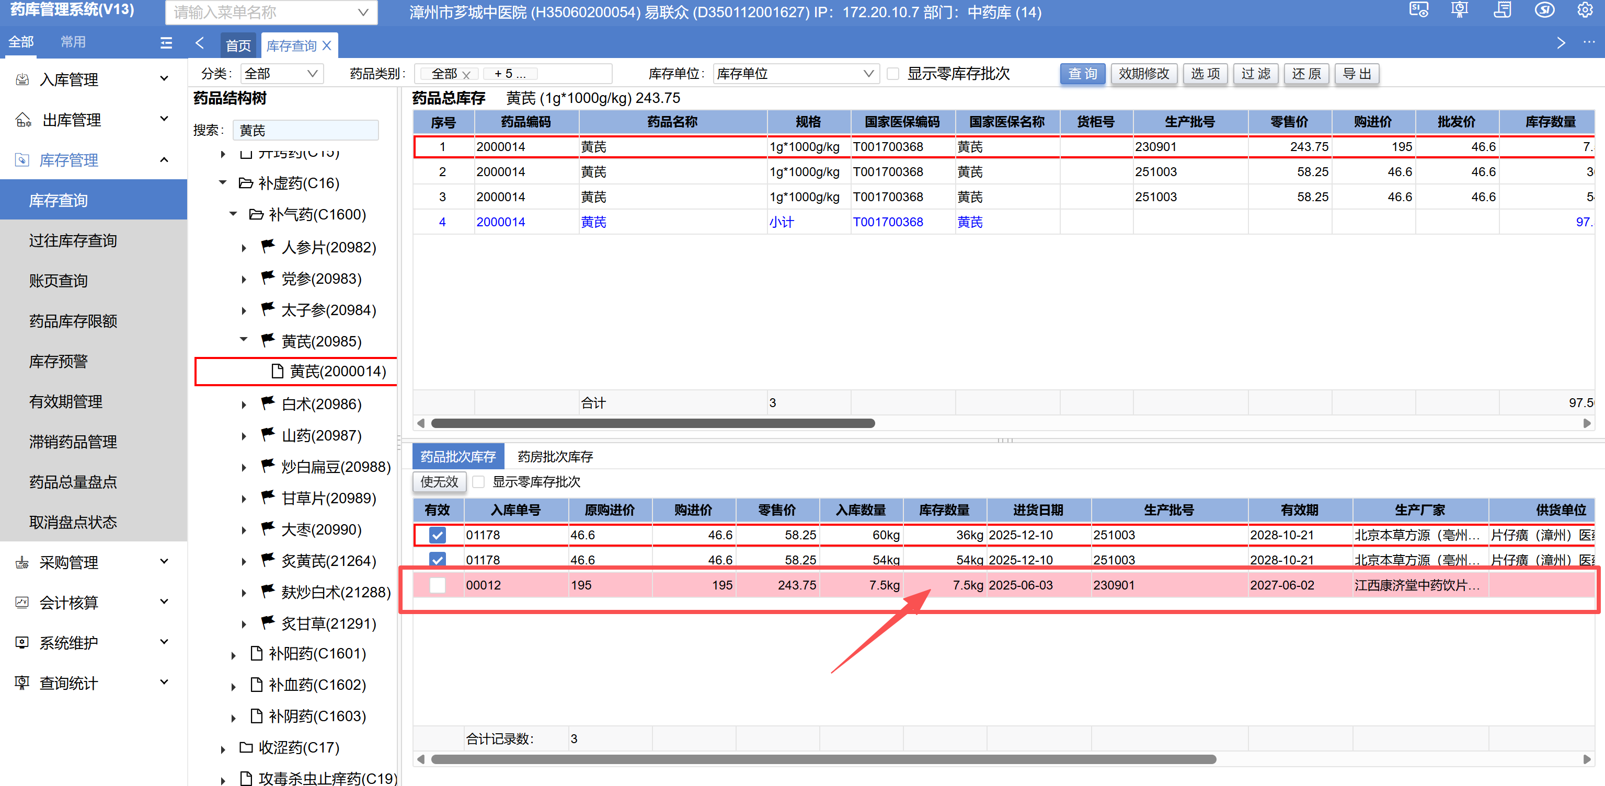The image size is (1605, 786).
Task: Click the 入库管理 sidebar icon
Action: tap(22, 79)
